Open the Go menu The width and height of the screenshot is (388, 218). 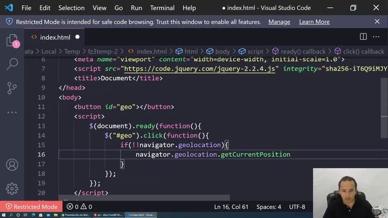tap(119, 8)
